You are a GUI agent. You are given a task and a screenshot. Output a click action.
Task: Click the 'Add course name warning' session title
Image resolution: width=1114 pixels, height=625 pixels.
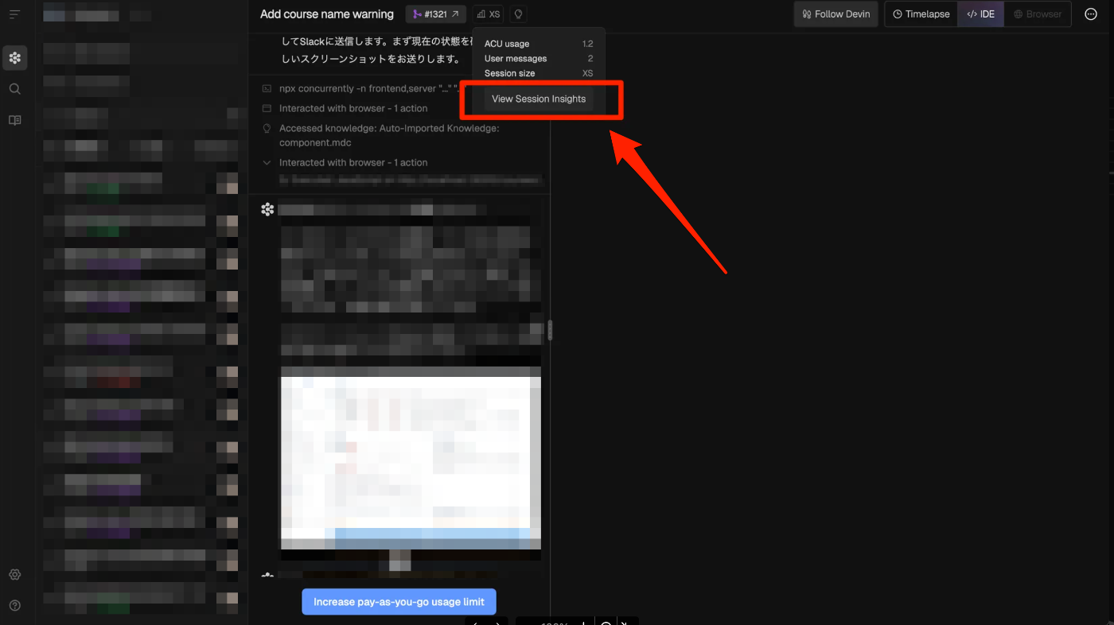point(326,14)
